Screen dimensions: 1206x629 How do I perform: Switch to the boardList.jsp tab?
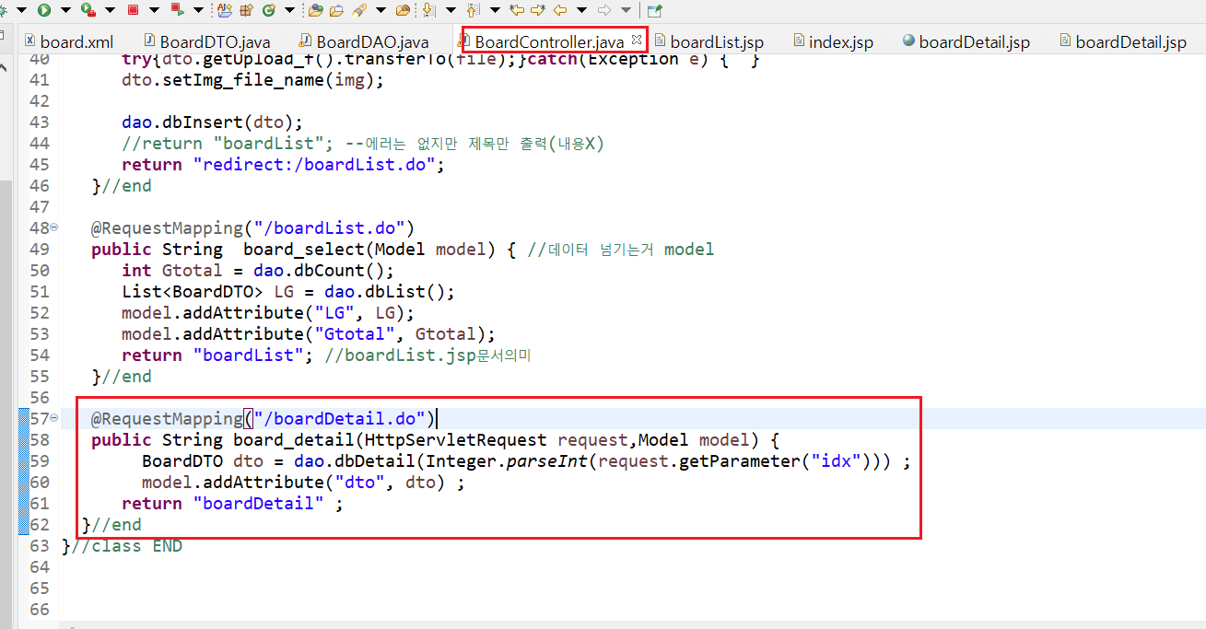click(709, 41)
